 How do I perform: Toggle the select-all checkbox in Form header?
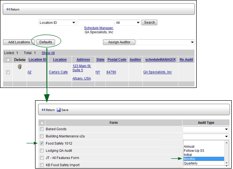coord(42,123)
